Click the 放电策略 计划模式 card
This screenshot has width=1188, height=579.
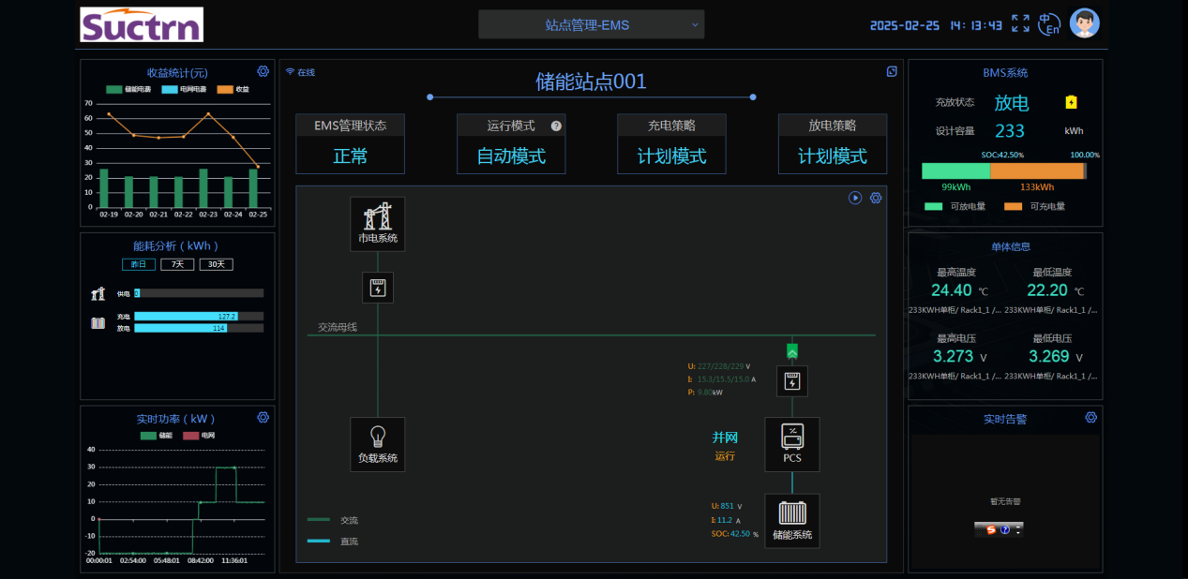click(833, 144)
